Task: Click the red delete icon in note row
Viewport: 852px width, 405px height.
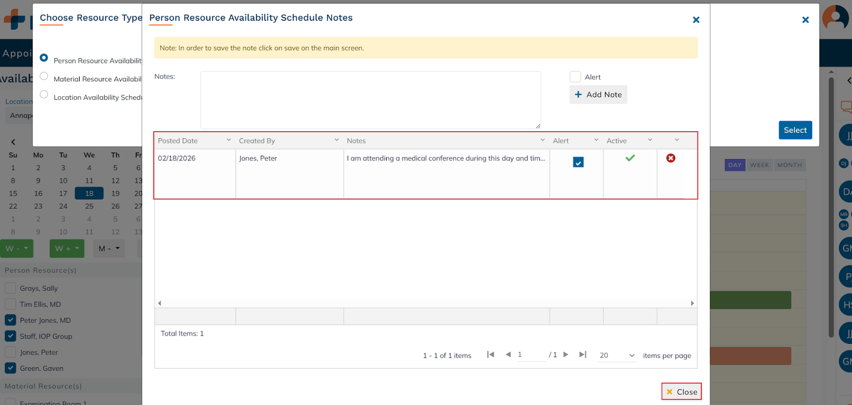Action: pyautogui.click(x=670, y=158)
